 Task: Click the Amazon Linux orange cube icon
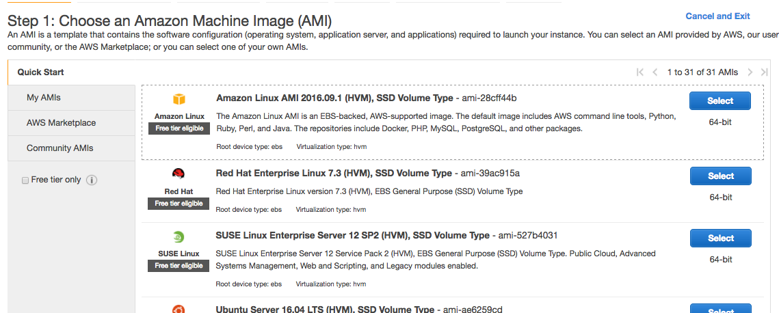[x=179, y=99]
